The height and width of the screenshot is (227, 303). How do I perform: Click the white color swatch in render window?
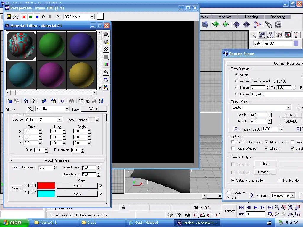click(100, 17)
